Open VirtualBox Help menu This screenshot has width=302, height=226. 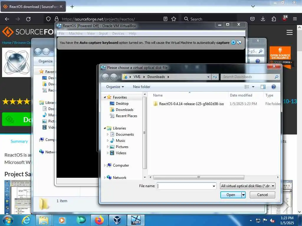coord(132,34)
